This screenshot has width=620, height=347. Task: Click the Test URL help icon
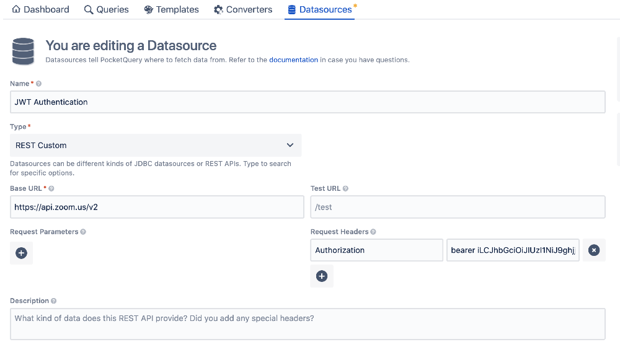(x=345, y=188)
